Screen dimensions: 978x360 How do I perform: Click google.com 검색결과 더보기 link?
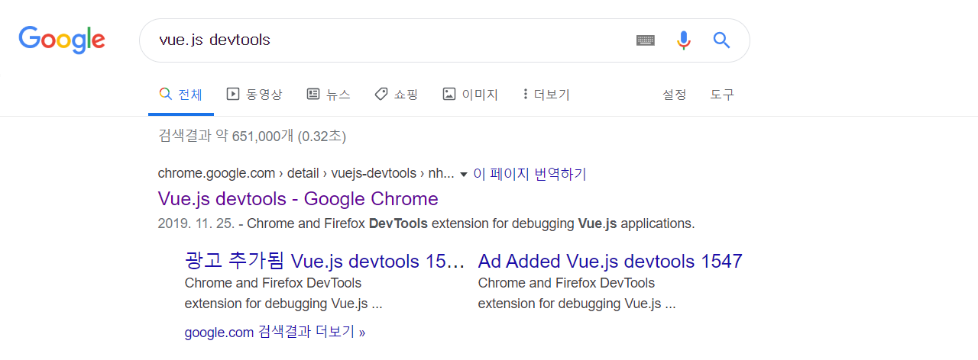(275, 333)
